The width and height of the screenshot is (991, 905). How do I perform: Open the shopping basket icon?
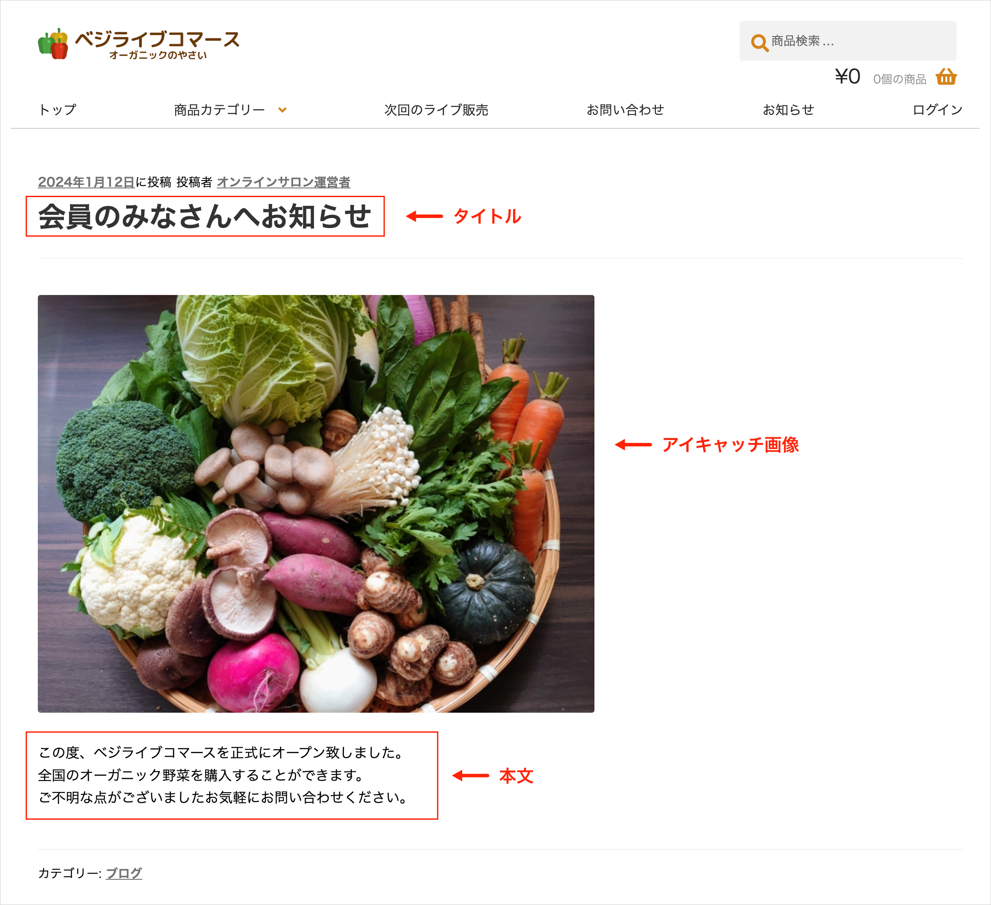pyautogui.click(x=945, y=77)
